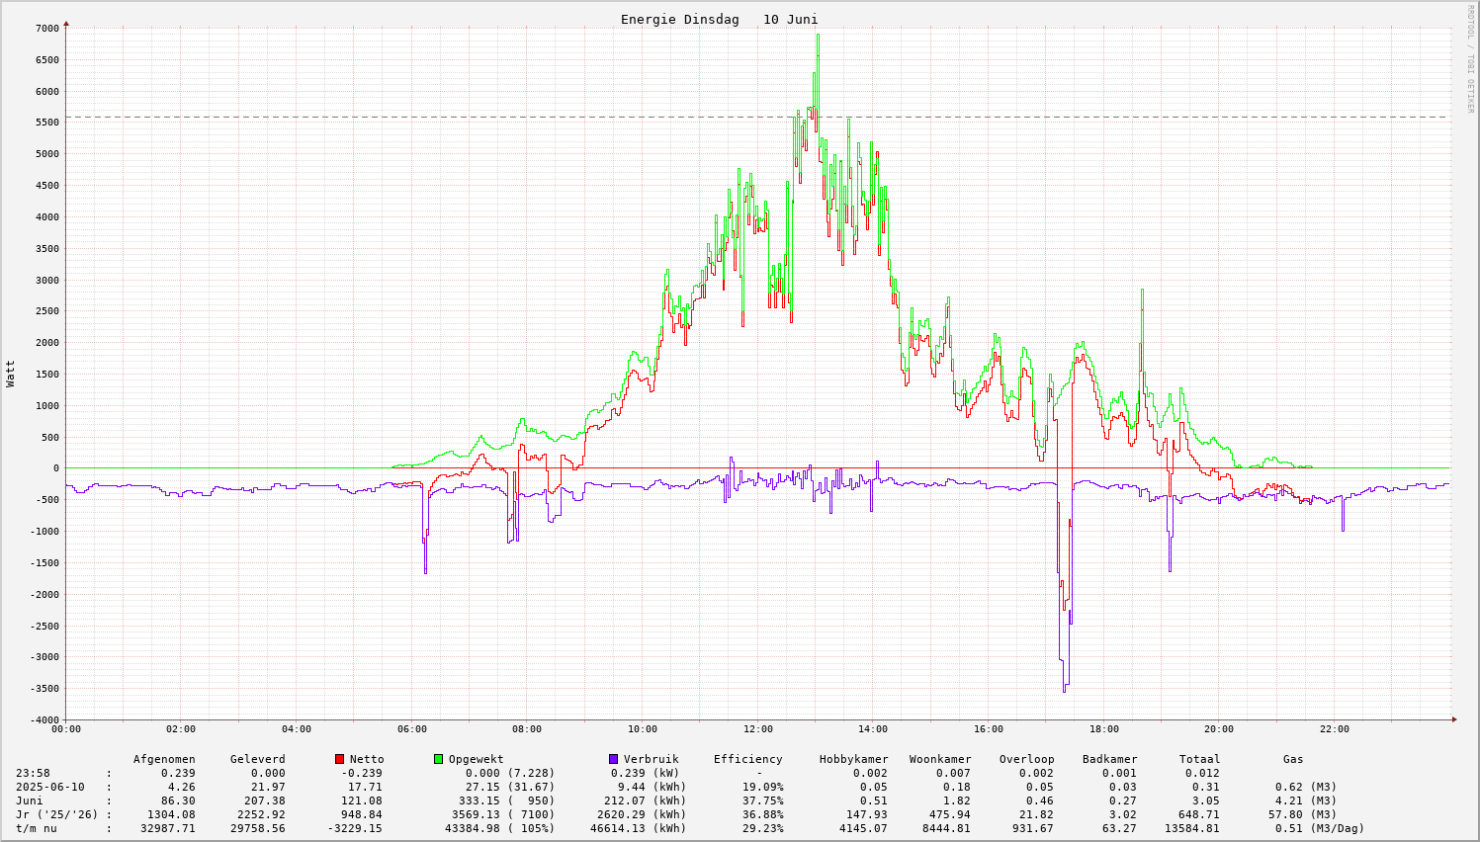Screen dimensions: 1480x842
Task: Select the Juni row label
Action: [30, 800]
